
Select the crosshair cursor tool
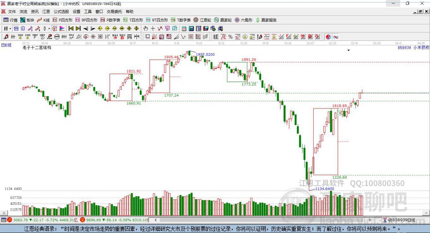tap(153, 29)
